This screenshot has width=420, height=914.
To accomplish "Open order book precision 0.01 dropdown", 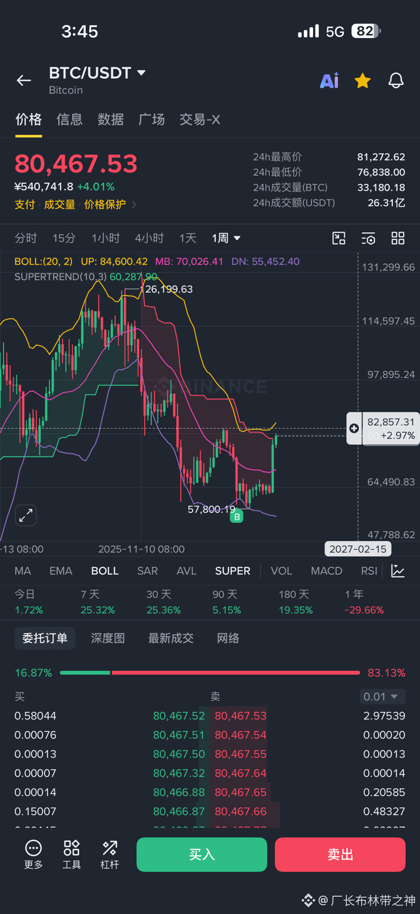I will click(x=382, y=697).
